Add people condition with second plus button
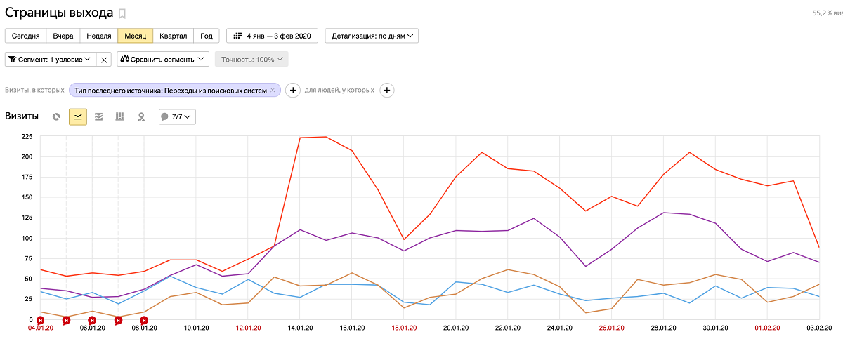This screenshot has height=353, width=843. click(x=387, y=90)
